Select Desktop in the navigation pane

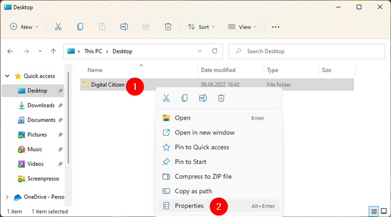click(33, 90)
